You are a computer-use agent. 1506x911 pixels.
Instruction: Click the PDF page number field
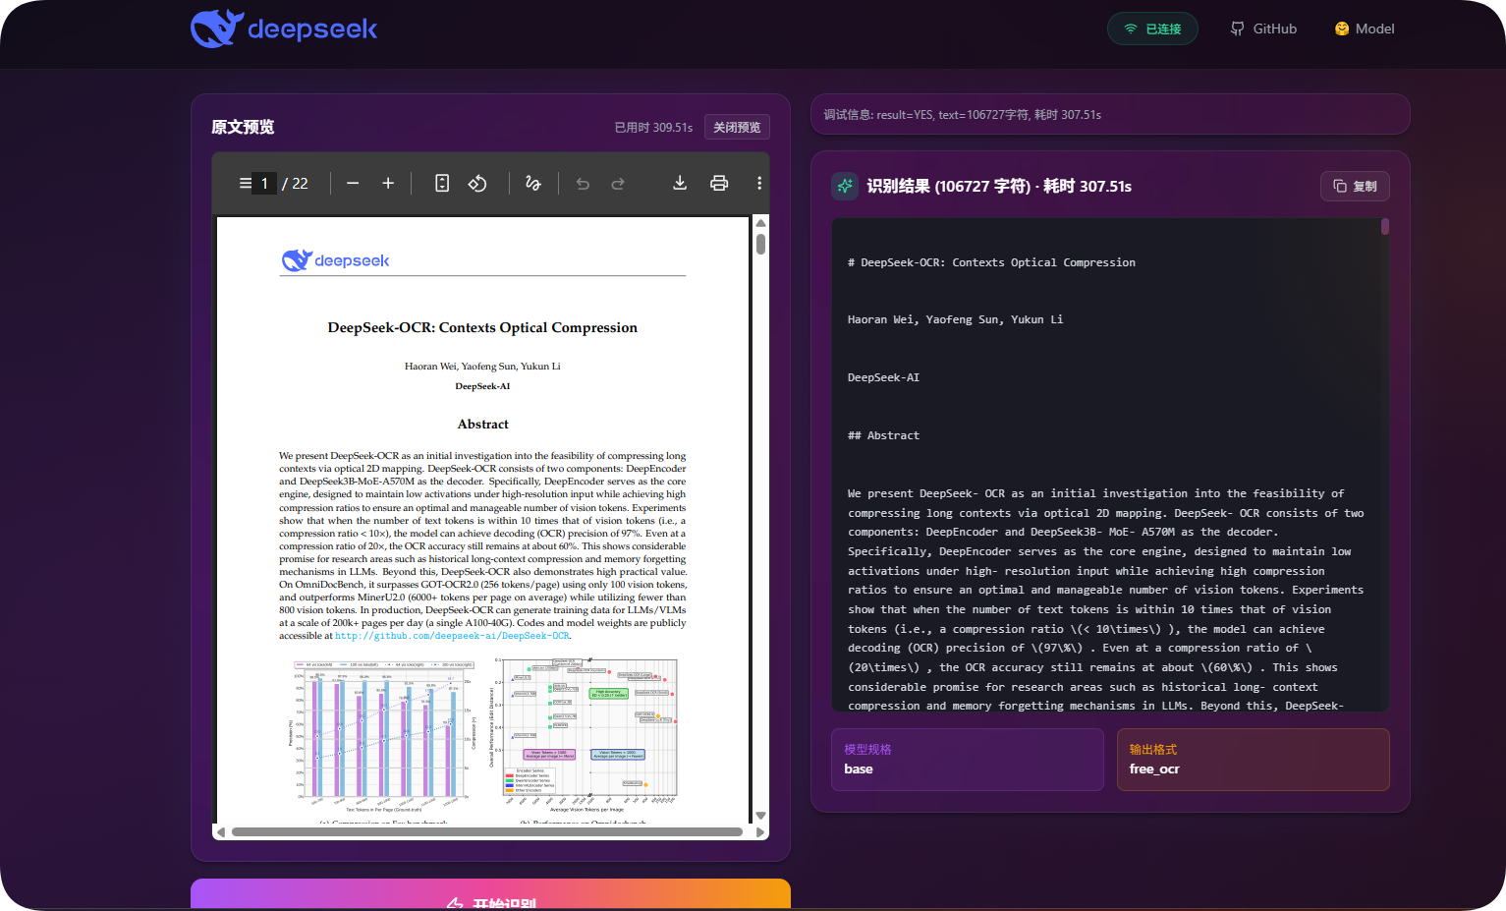click(x=264, y=183)
